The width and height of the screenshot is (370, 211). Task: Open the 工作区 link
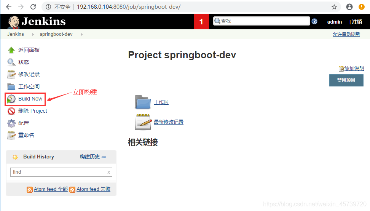tap(161, 102)
